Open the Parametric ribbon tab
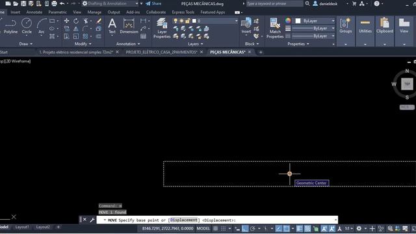 click(58, 12)
